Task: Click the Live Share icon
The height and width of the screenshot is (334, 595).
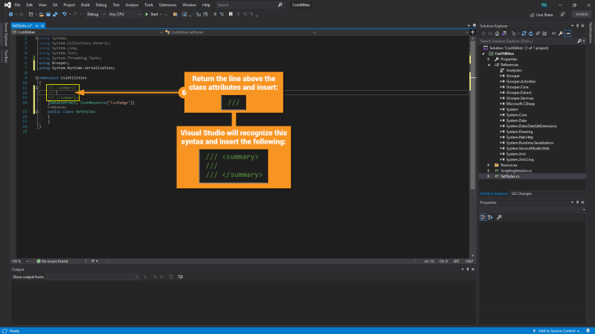Action: coord(533,14)
